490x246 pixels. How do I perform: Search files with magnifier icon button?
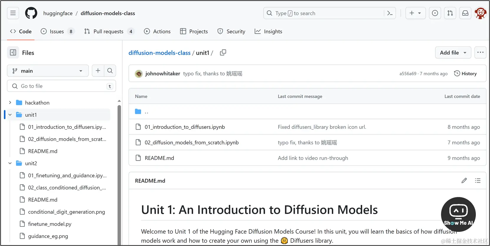110,71
